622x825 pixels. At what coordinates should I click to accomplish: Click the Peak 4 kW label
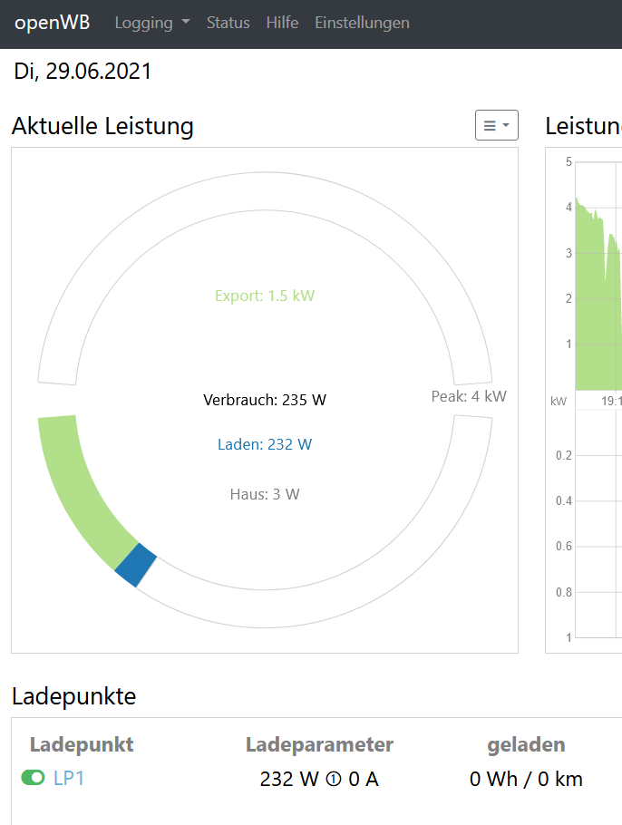[469, 396]
